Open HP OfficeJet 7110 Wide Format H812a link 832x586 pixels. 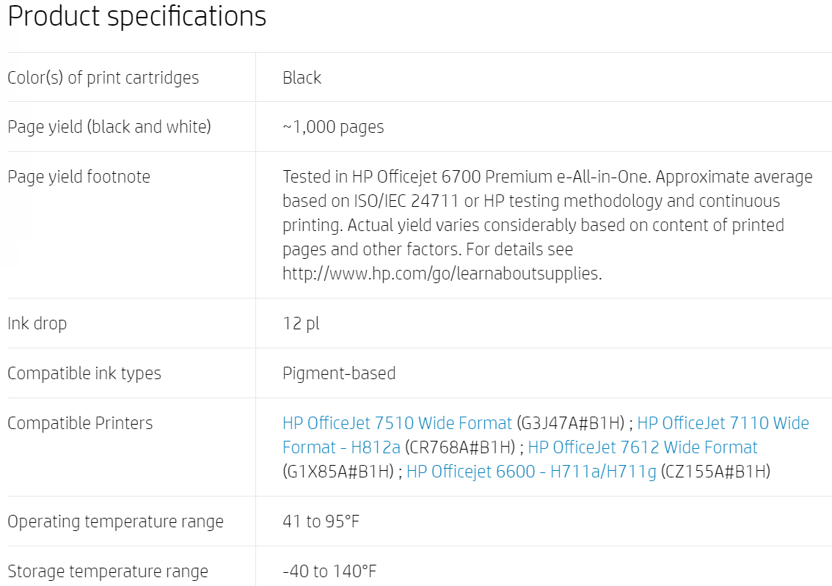[x=722, y=423]
